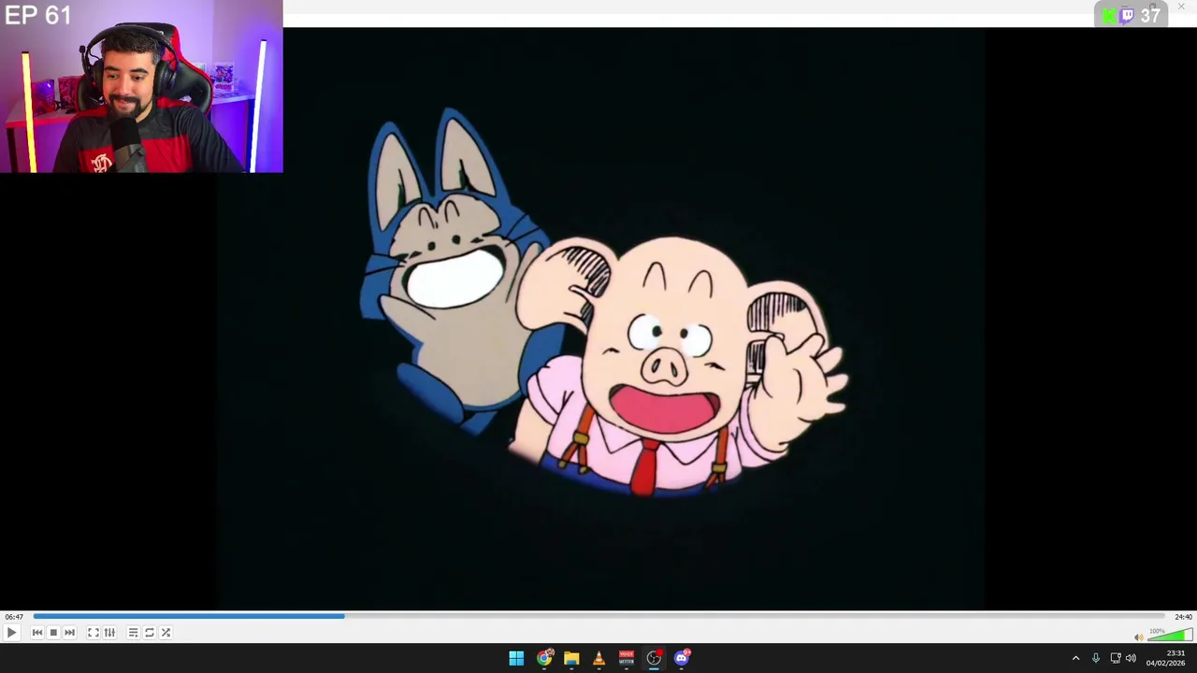This screenshot has width=1197, height=673.
Task: Open network settings tray icon
Action: [1116, 658]
